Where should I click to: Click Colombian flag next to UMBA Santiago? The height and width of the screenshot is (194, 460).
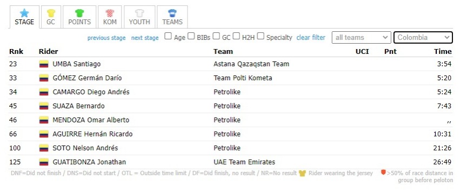click(x=44, y=64)
